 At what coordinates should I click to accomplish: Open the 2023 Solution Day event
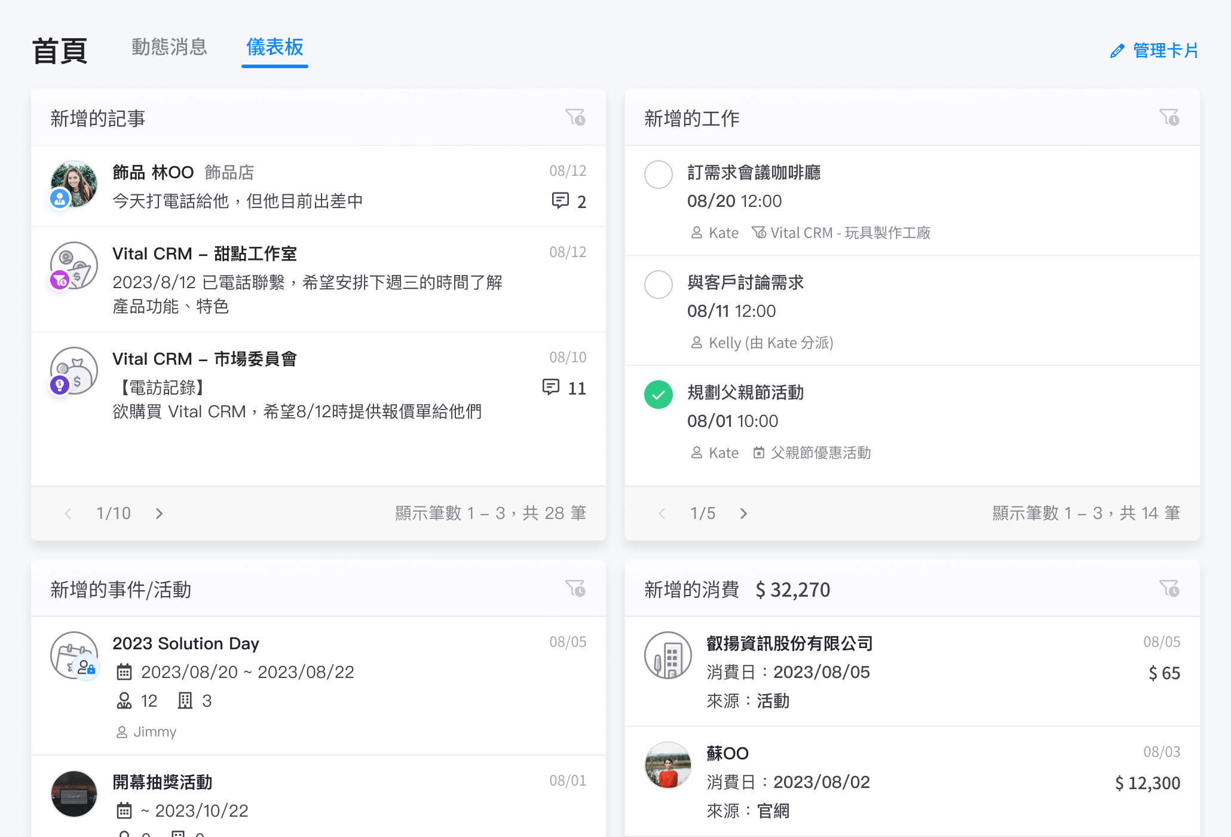pos(186,643)
